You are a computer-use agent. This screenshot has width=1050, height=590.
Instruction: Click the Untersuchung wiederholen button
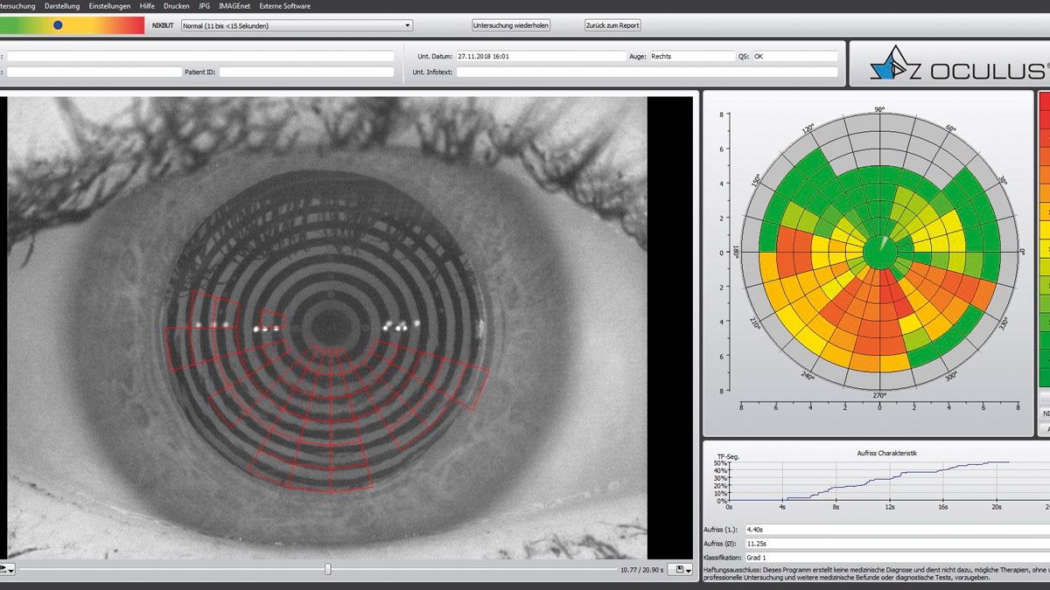tap(511, 25)
